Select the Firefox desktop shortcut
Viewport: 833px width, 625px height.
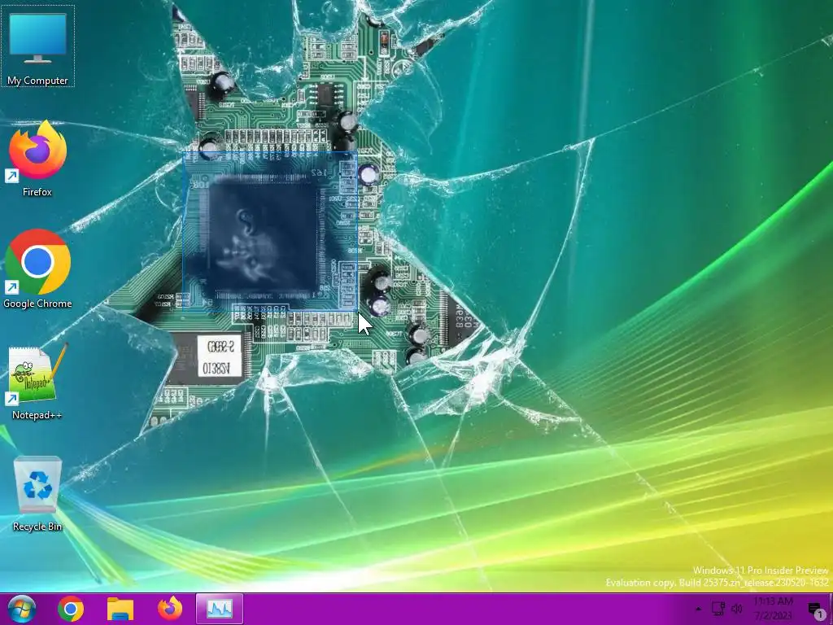37,159
